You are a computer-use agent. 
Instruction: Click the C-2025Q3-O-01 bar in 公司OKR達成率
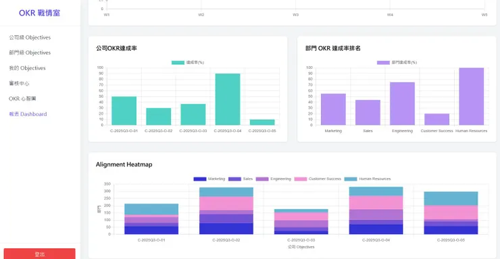(124, 111)
